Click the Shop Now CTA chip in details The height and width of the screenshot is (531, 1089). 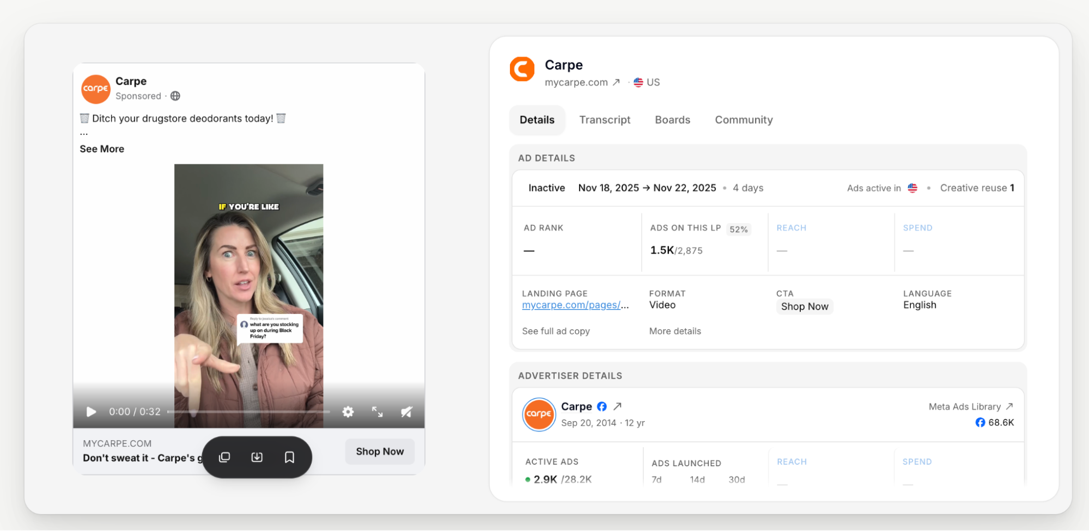(805, 306)
